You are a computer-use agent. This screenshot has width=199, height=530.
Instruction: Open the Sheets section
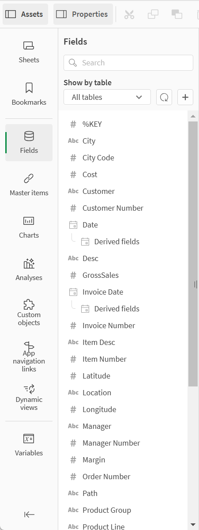click(29, 52)
